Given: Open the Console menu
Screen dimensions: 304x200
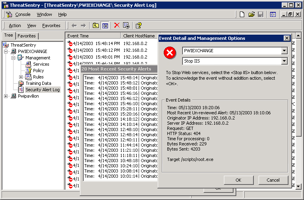Looking at the screenshot, I should pos(23,14).
